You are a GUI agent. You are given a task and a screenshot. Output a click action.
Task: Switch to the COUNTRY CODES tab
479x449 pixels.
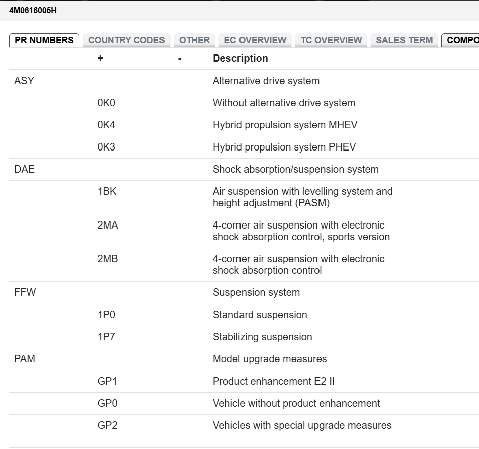point(126,40)
